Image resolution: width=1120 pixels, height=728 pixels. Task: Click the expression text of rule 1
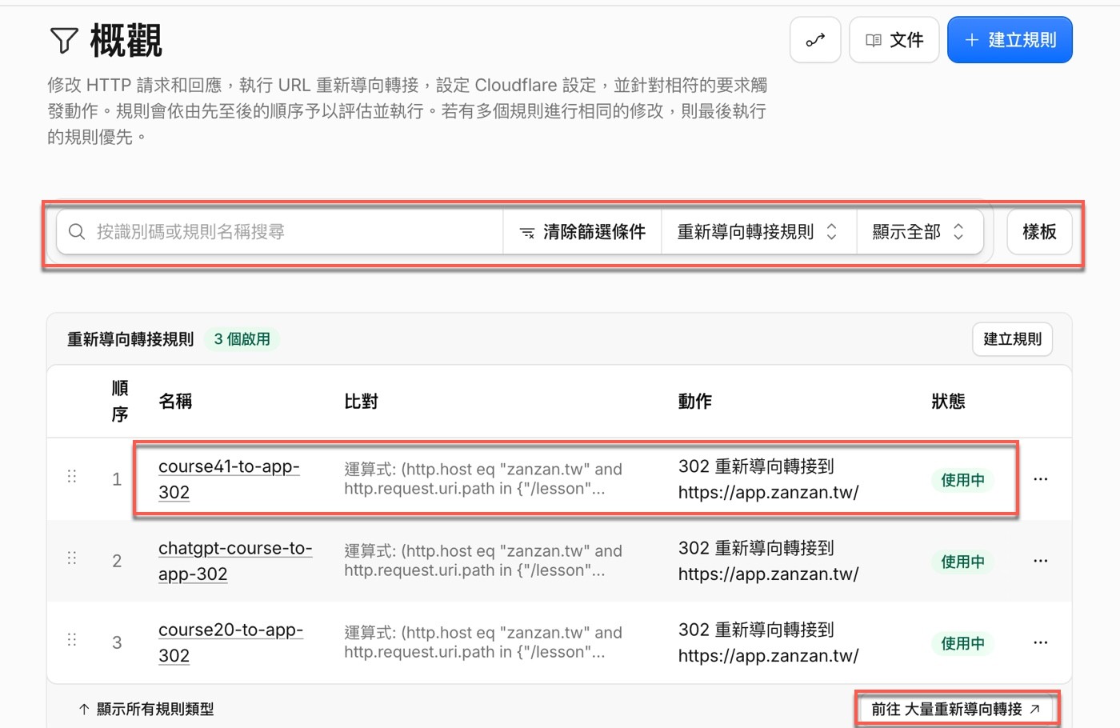(x=483, y=479)
